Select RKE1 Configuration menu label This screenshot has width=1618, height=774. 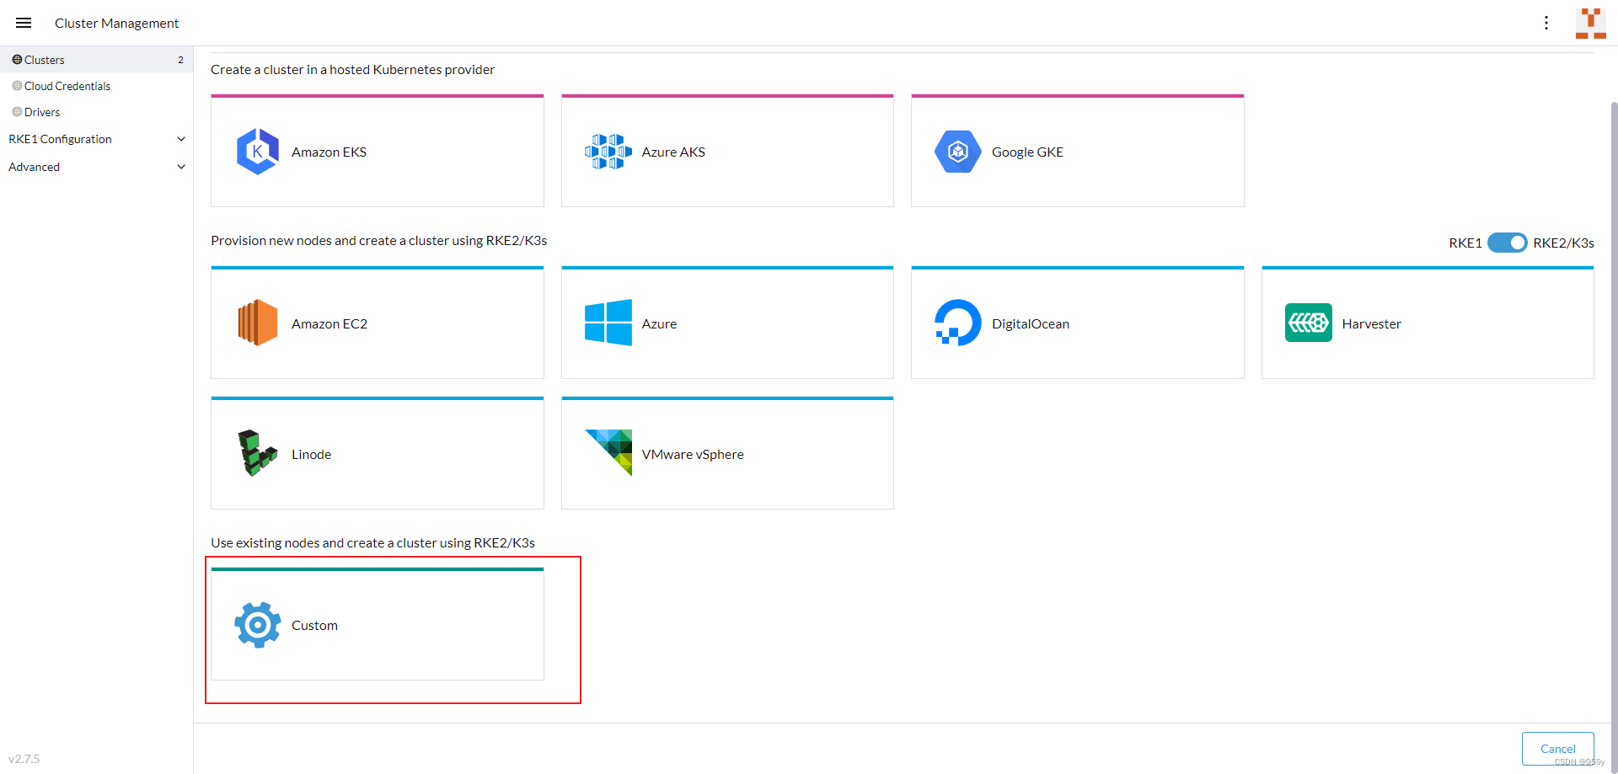pos(60,139)
